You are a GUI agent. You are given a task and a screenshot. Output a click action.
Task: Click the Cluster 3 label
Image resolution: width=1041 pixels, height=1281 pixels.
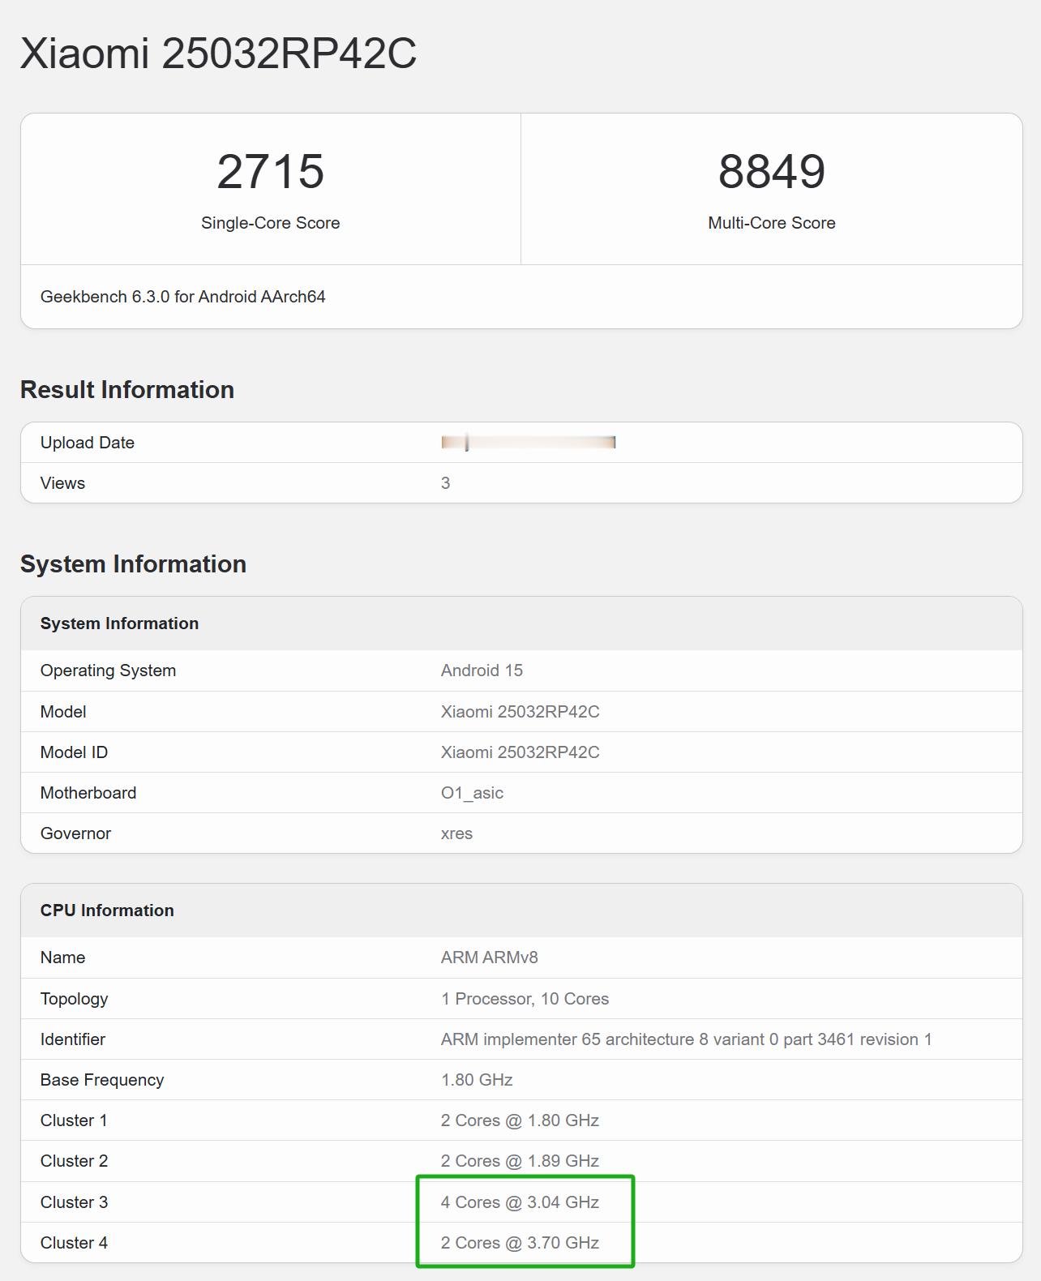74,1202
